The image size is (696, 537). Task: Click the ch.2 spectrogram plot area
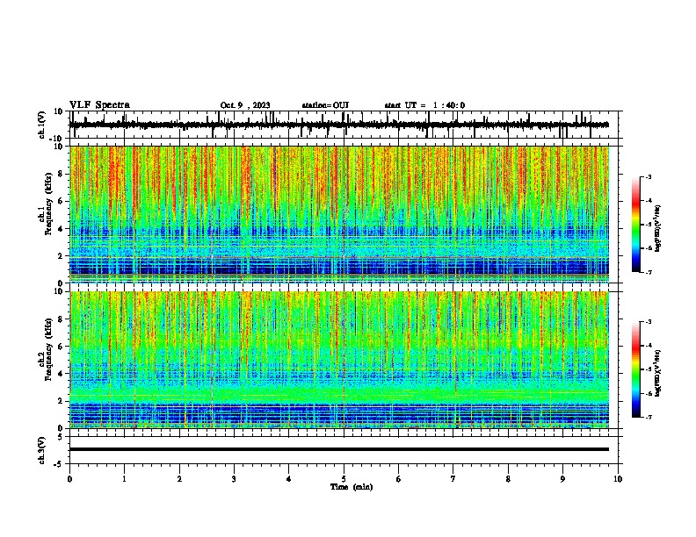click(339, 360)
